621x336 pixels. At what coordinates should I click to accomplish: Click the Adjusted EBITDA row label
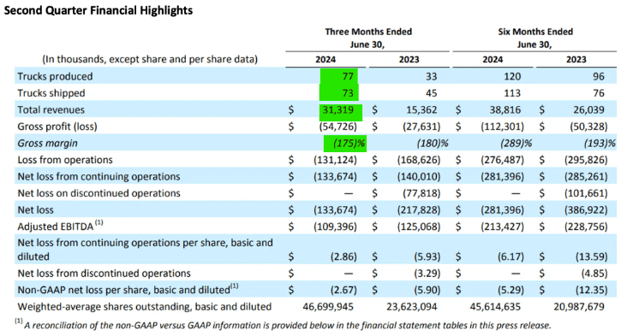pos(60,226)
